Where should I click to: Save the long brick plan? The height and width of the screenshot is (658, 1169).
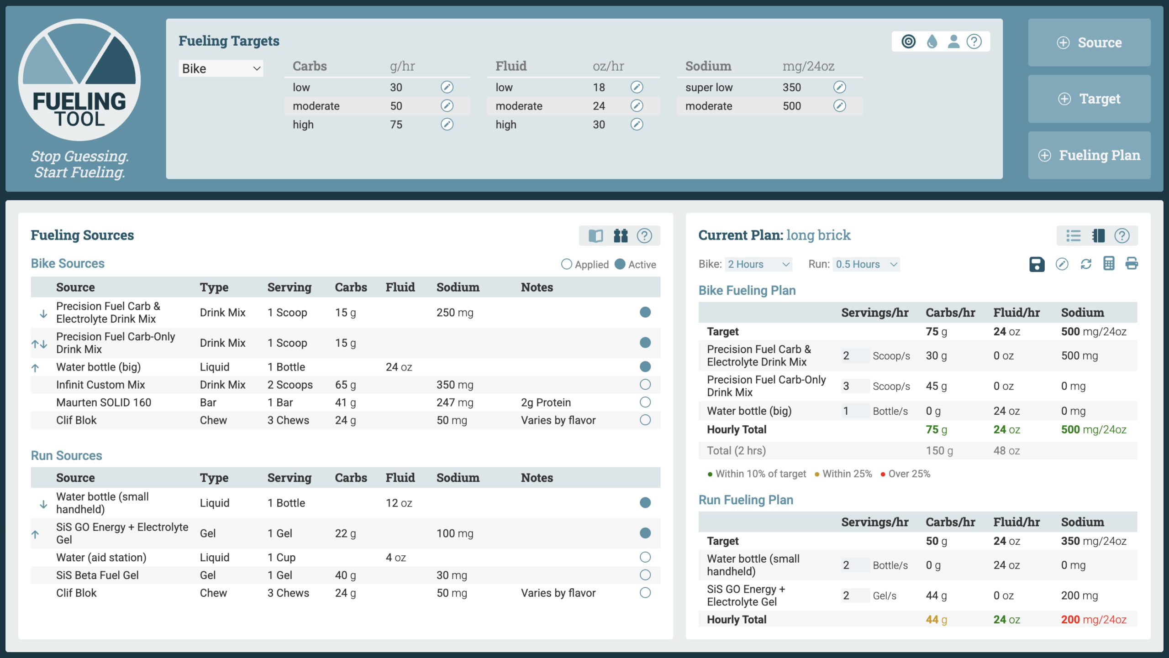1037,264
